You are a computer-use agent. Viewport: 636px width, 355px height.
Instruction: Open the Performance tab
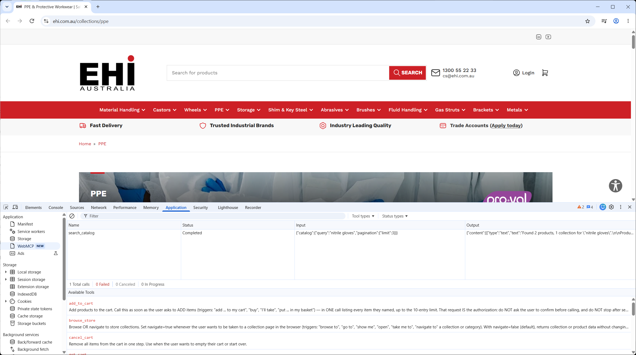click(x=125, y=207)
